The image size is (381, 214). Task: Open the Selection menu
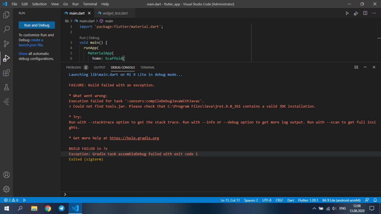tap(39, 4)
